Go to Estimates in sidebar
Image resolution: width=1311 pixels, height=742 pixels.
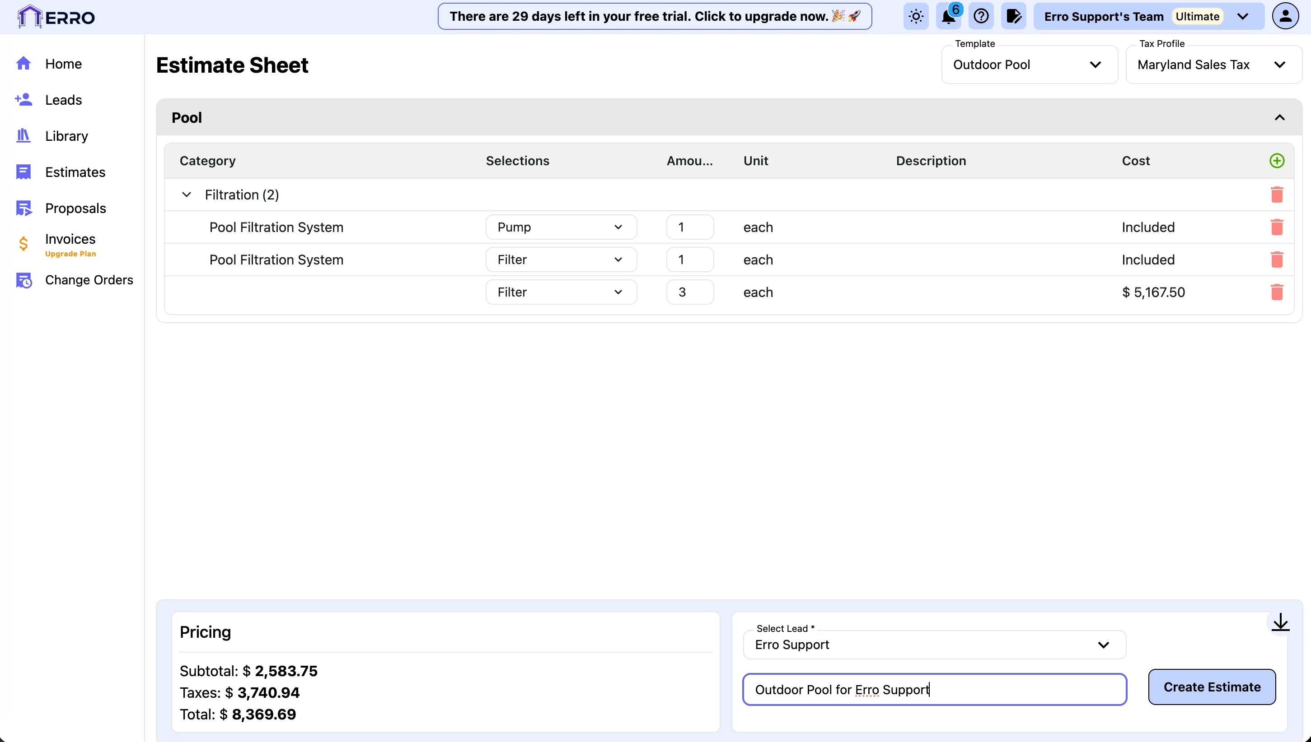tap(75, 172)
